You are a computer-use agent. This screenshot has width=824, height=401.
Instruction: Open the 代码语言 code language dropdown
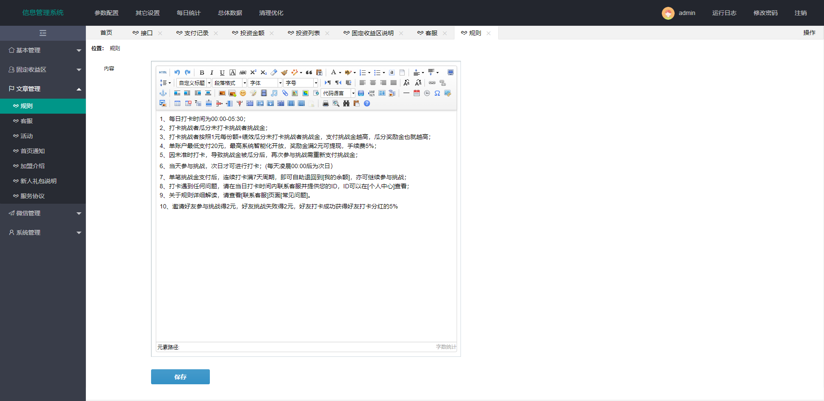pos(338,93)
